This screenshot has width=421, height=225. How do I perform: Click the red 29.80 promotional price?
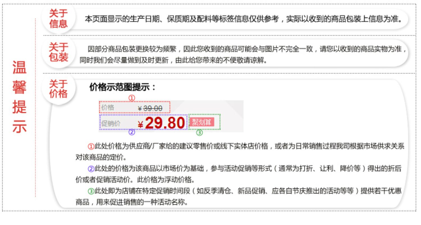165,123
